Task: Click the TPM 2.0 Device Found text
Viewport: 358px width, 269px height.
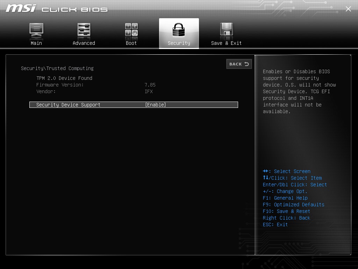Action: [64, 78]
